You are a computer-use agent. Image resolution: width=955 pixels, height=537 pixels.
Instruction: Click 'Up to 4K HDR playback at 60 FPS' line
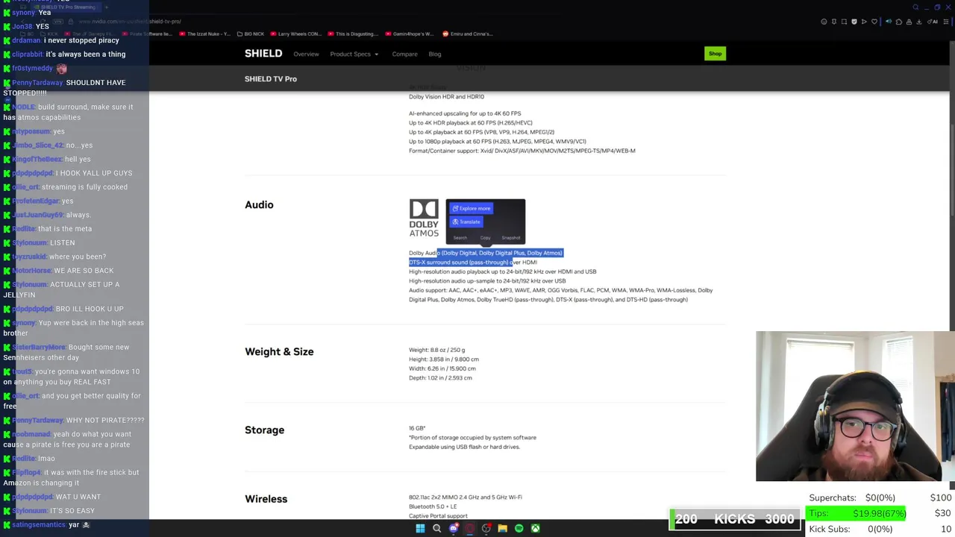pyautogui.click(x=471, y=123)
